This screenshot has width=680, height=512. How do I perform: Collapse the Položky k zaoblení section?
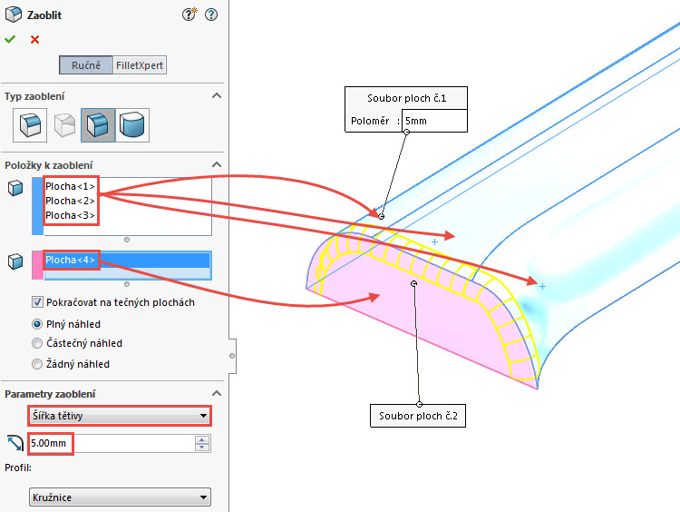[x=217, y=164]
